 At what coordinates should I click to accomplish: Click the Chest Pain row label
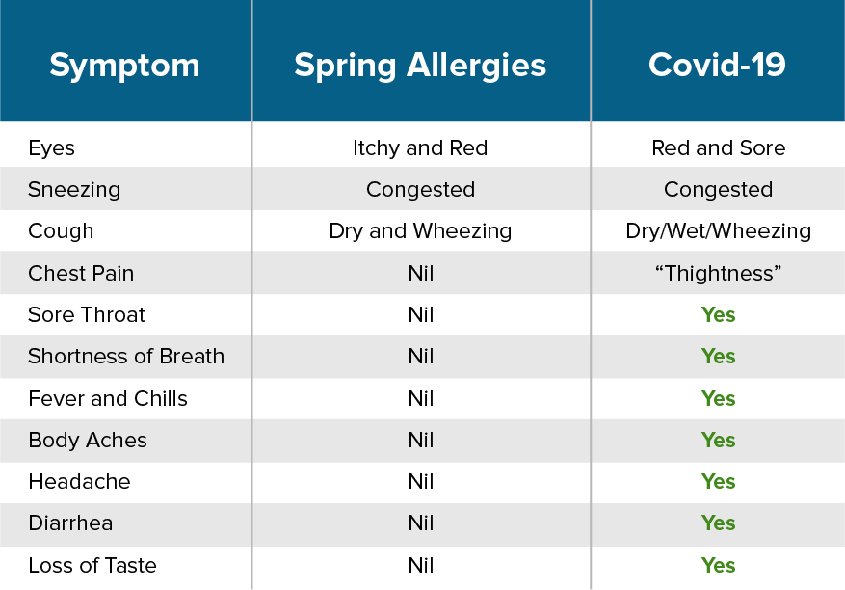click(x=81, y=274)
